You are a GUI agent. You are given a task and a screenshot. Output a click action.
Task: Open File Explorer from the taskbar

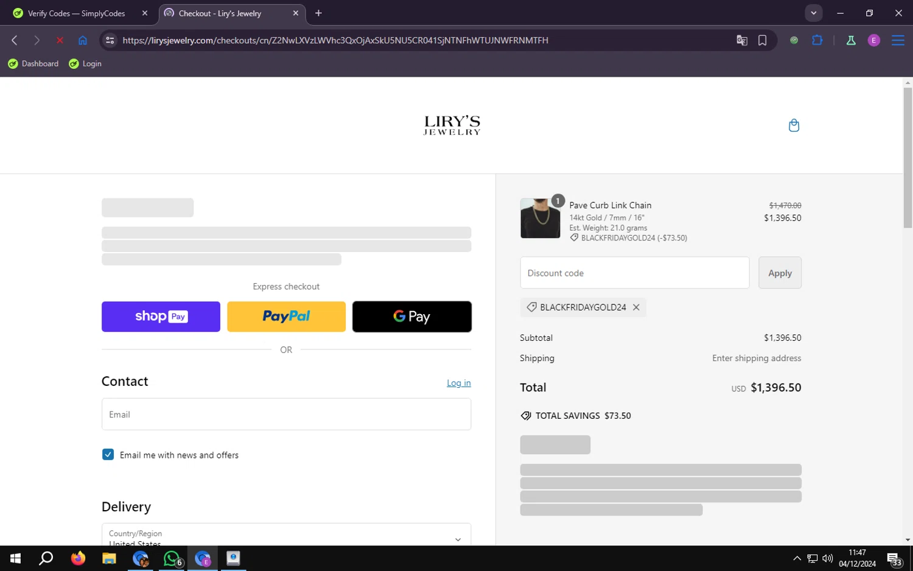(109, 558)
